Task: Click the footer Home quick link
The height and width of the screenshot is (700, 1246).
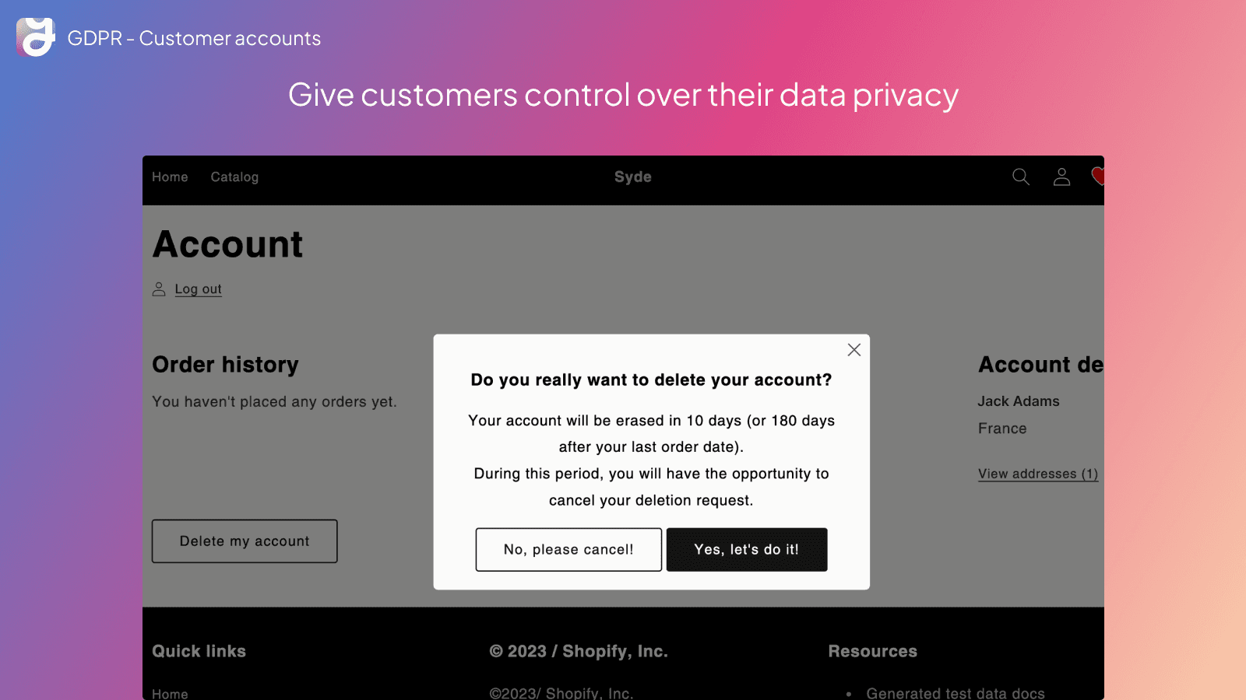Action: 170,693
